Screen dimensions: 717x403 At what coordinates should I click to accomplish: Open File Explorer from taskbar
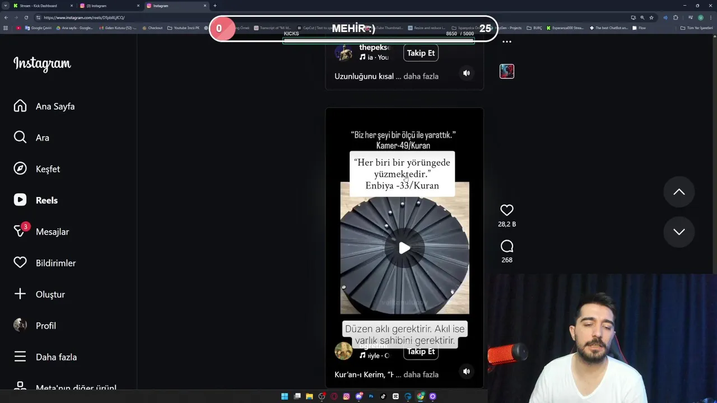[309, 396]
